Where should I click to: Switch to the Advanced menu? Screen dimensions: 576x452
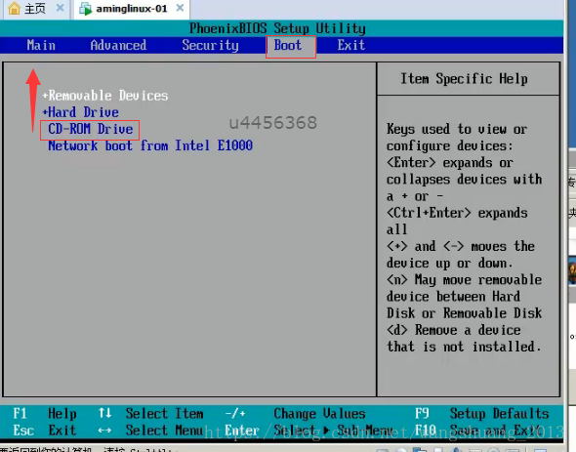[x=118, y=45]
